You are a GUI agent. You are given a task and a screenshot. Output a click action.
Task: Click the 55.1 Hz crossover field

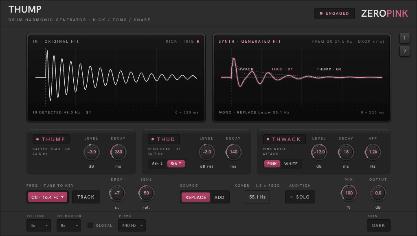257,197
